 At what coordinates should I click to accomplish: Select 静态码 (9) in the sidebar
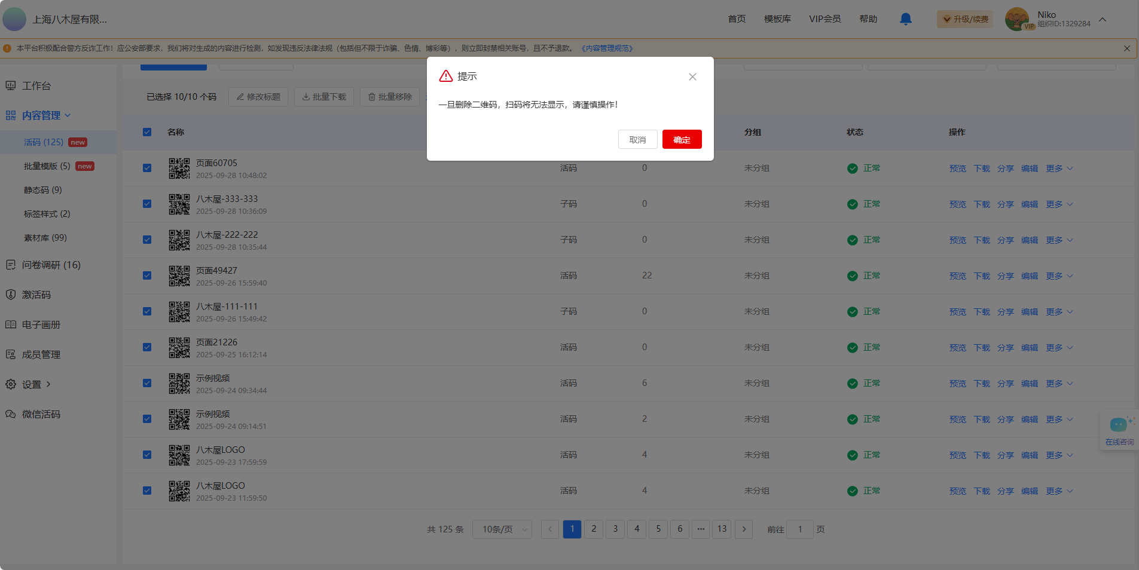[43, 190]
